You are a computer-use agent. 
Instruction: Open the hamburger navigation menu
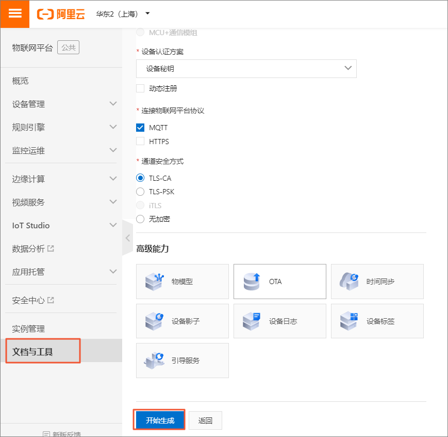pyautogui.click(x=14, y=14)
